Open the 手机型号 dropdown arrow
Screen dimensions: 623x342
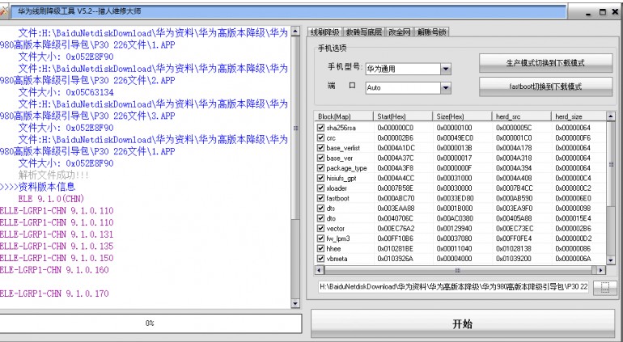click(x=446, y=69)
